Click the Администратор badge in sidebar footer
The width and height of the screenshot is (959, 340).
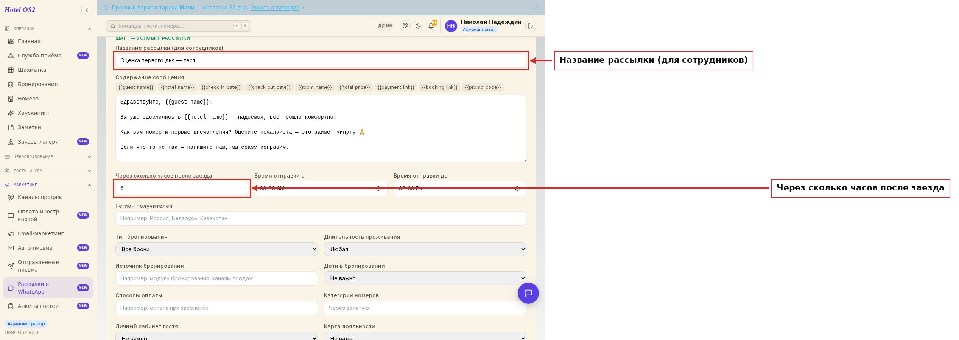26,324
